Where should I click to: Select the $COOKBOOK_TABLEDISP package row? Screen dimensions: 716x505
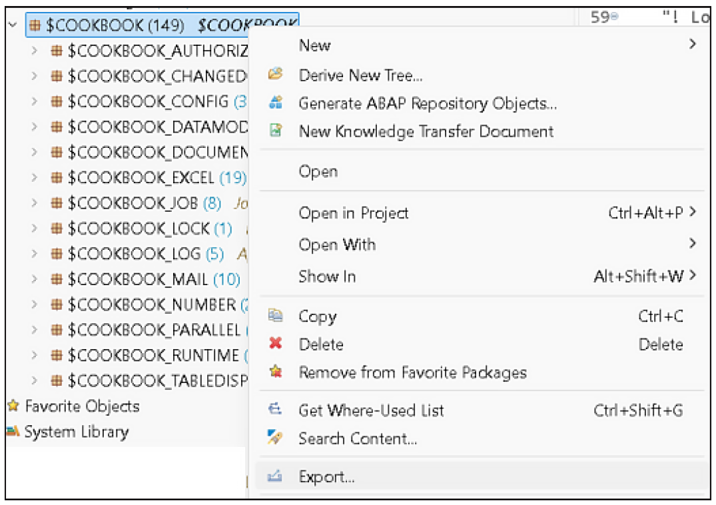pos(149,380)
